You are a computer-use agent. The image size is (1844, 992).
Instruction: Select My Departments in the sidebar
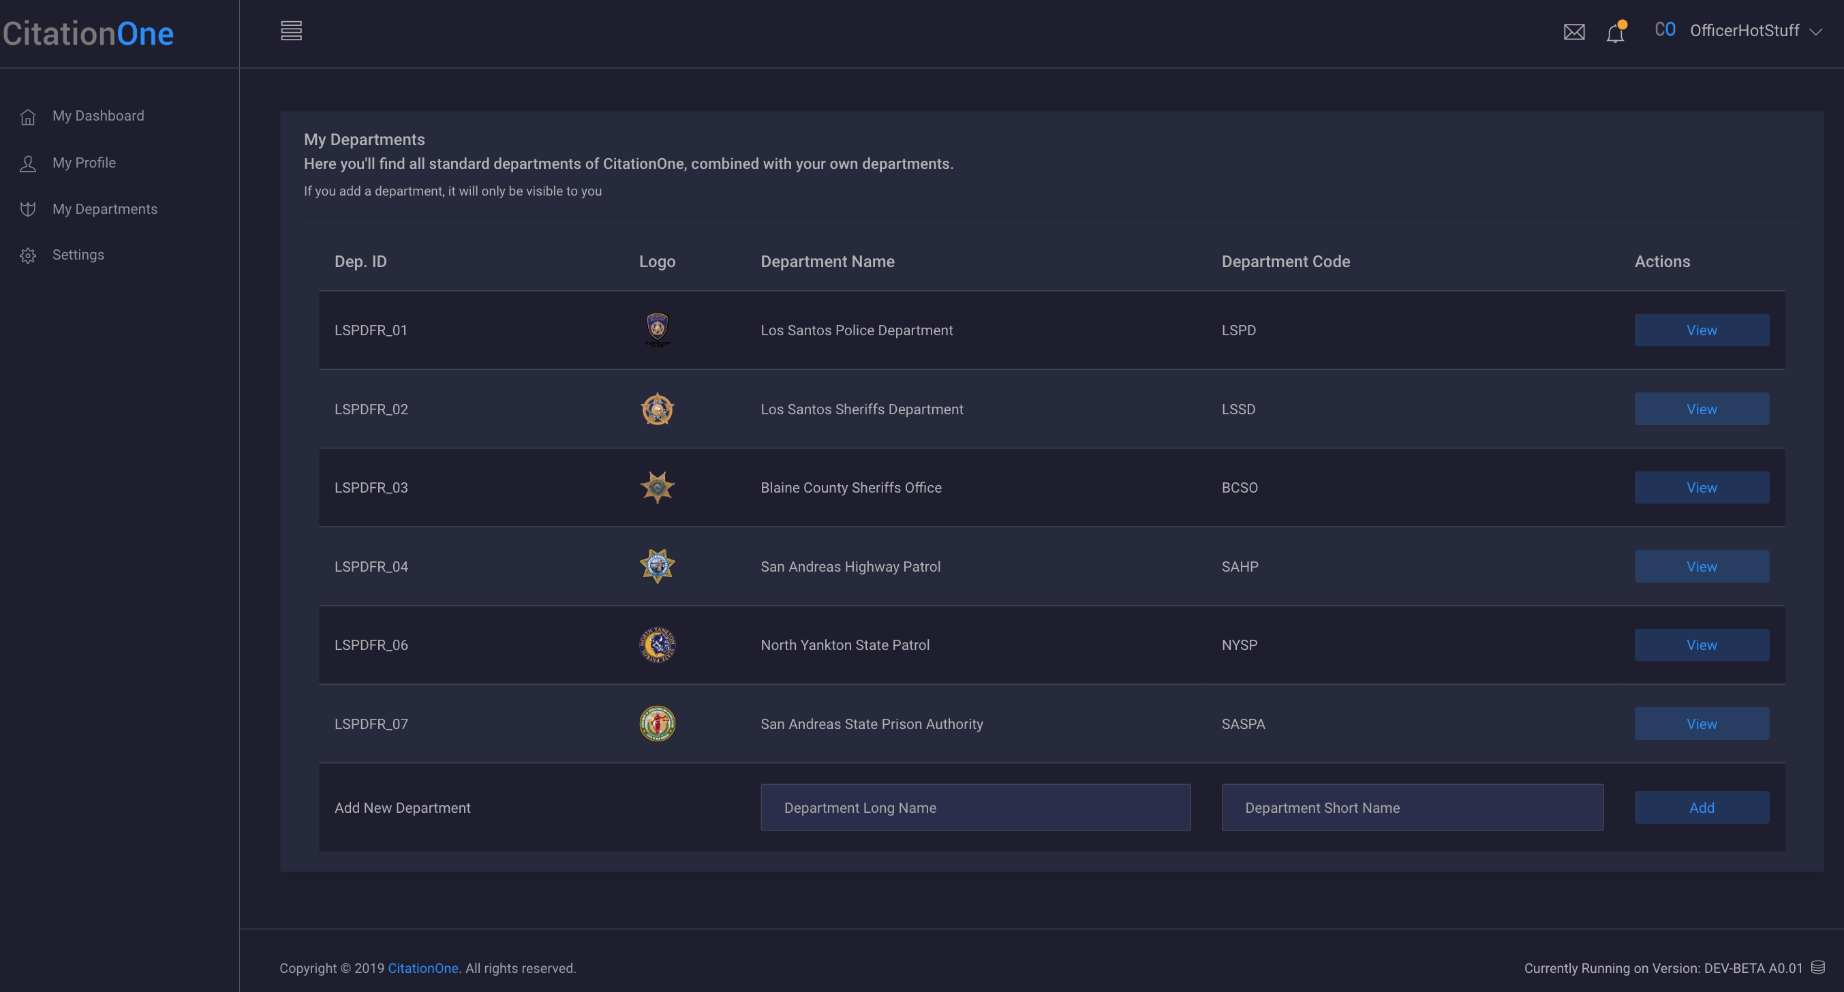tap(104, 209)
